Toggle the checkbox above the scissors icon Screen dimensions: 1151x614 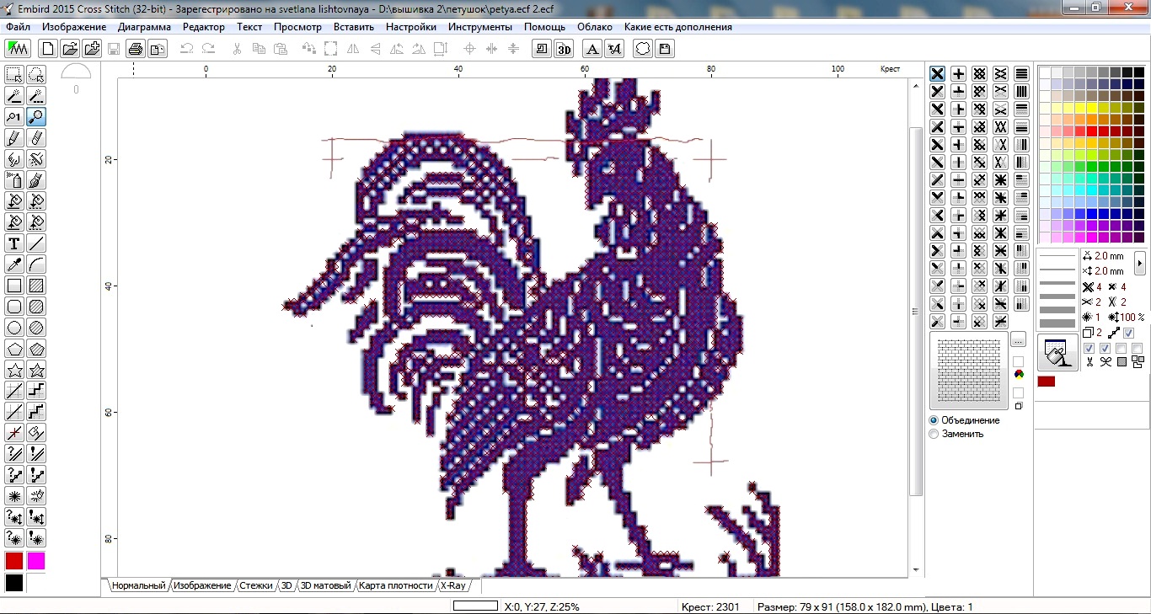1089,348
